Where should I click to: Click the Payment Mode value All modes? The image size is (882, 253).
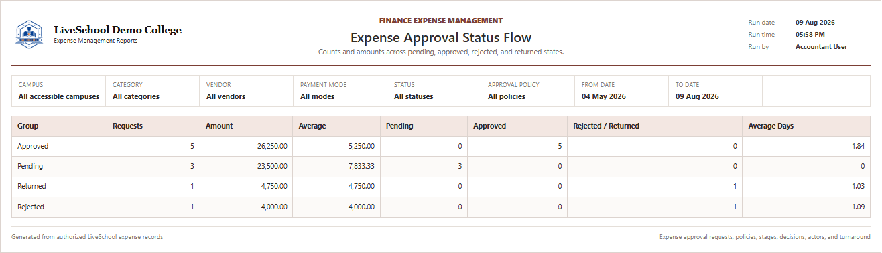[317, 96]
